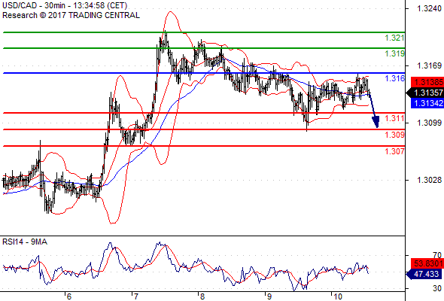Click the green 1.319 resistance label
444x301 pixels.
pyautogui.click(x=394, y=53)
